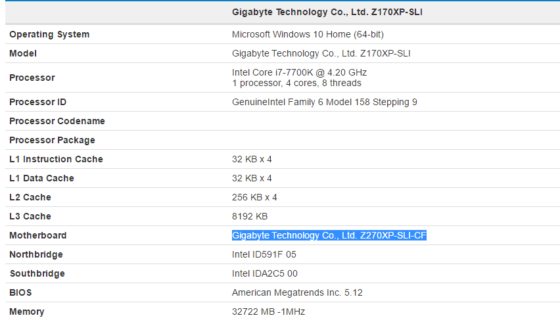Click the Intel Core i7-7700K processor text

pos(299,72)
